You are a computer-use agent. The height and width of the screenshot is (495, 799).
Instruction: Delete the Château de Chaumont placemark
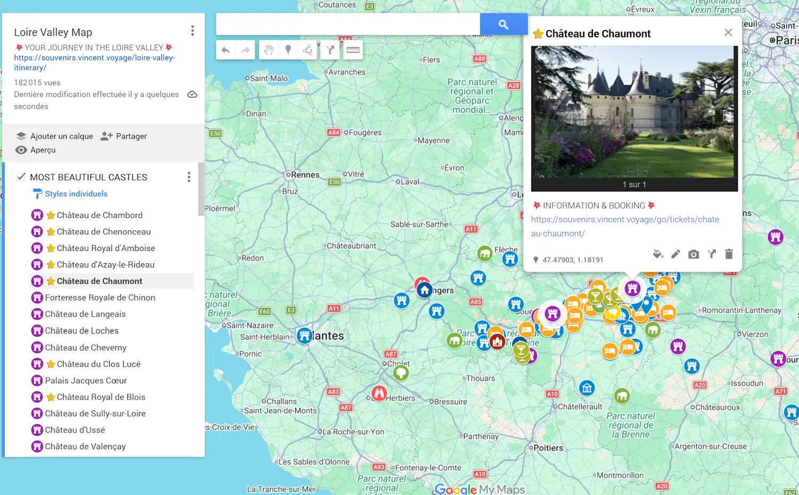click(x=729, y=254)
